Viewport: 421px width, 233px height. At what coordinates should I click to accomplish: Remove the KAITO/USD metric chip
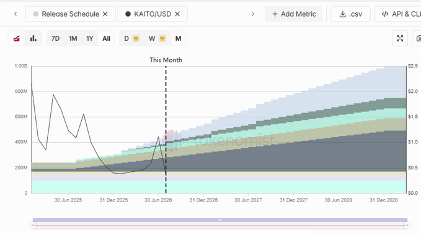[177, 14]
